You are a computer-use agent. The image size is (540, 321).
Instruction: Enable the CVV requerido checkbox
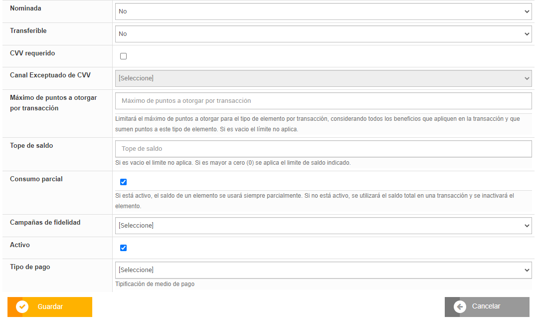[124, 56]
